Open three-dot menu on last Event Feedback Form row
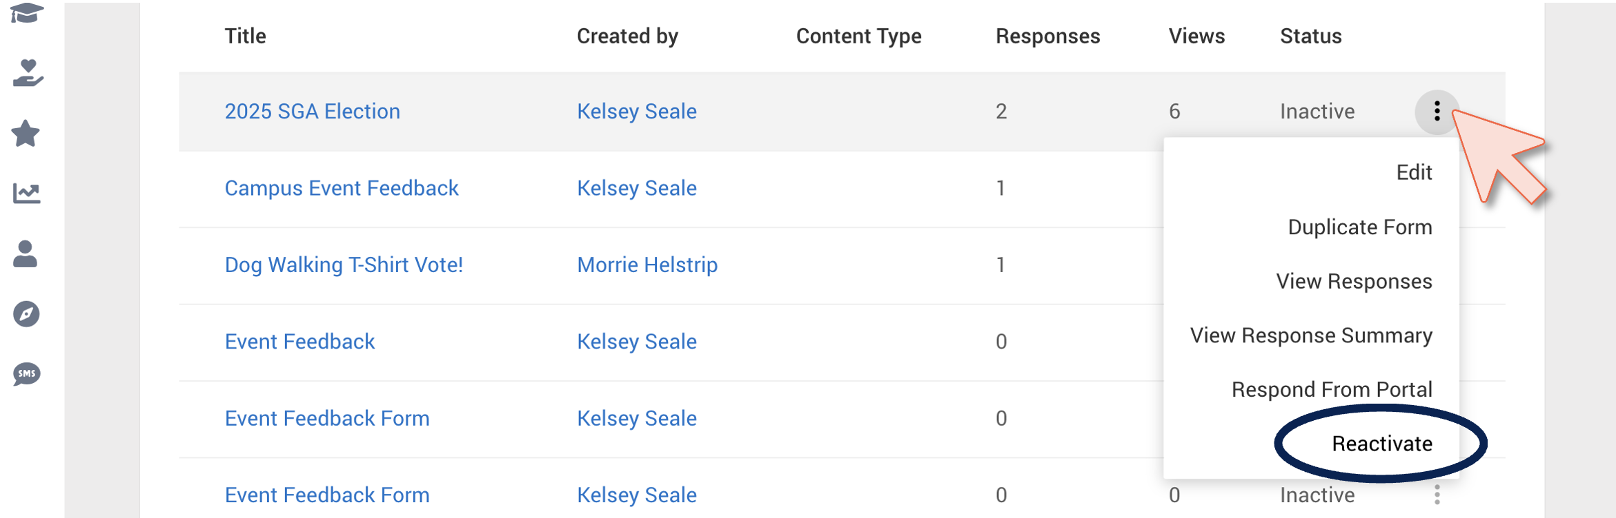1616x518 pixels. coord(1437,495)
